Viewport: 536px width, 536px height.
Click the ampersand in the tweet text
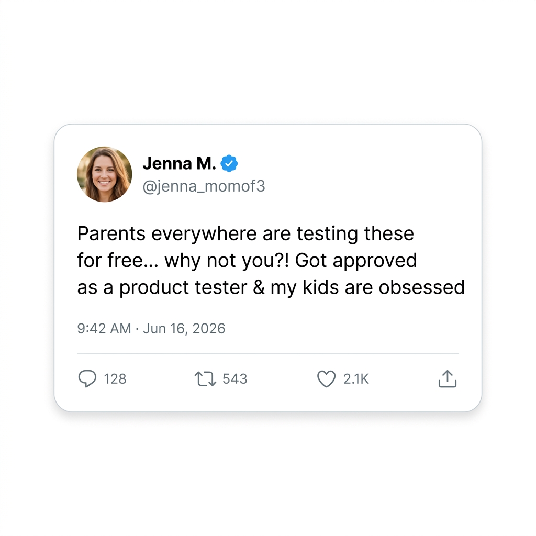click(x=259, y=287)
